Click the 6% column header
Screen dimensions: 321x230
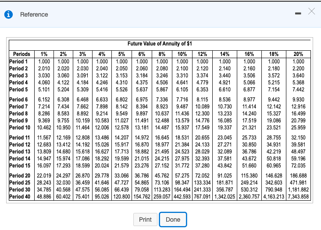click(x=142, y=54)
